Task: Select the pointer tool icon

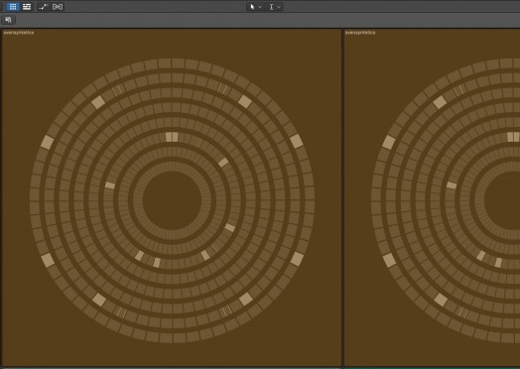Action: tap(252, 7)
